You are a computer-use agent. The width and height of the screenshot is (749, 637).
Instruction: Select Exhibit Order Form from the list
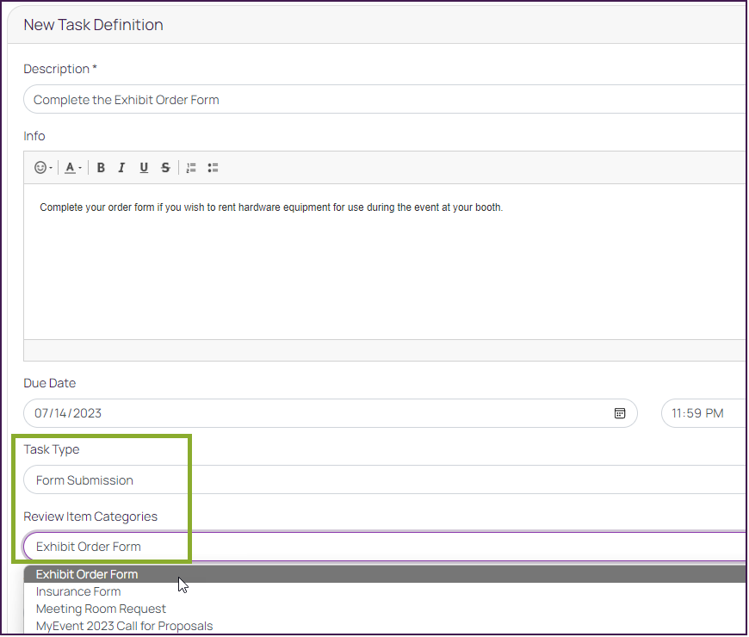tap(385, 574)
